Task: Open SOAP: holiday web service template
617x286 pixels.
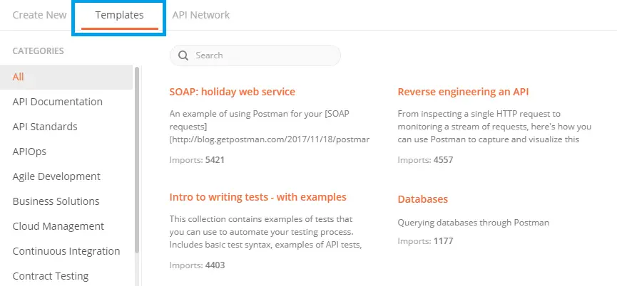Action: point(233,92)
